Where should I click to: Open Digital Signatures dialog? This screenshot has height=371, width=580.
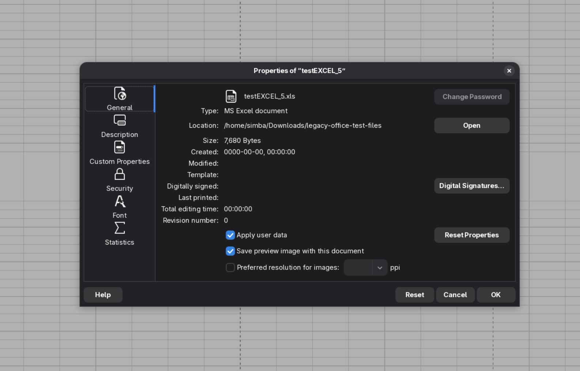pos(472,186)
